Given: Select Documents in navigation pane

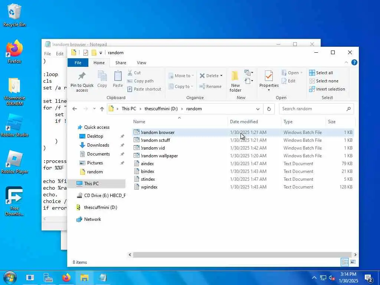Looking at the screenshot, I should pyautogui.click(x=98, y=154).
